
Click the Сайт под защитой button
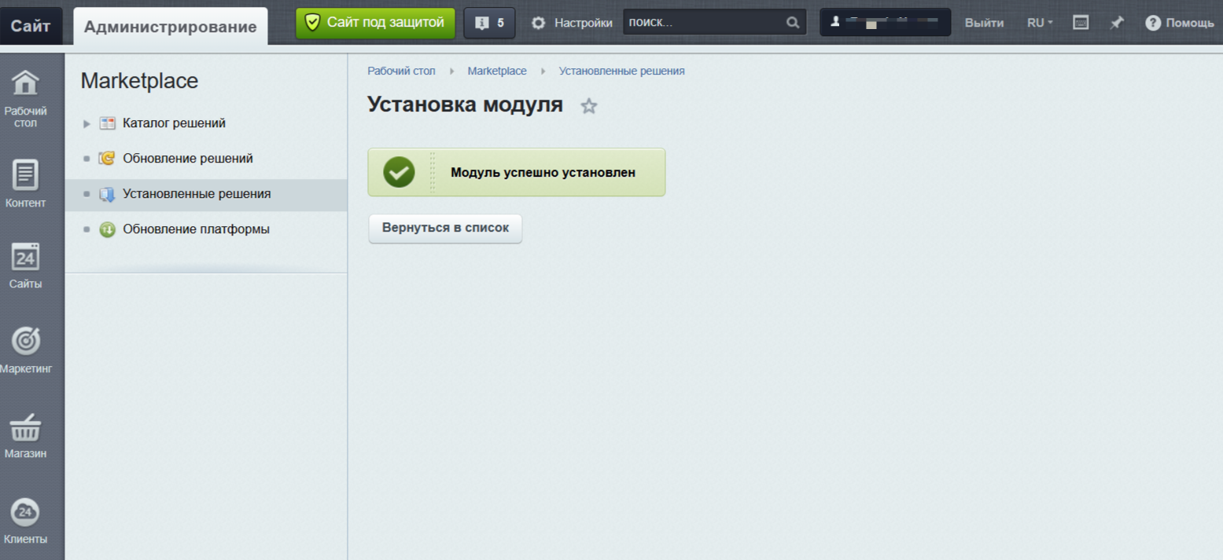click(x=375, y=23)
